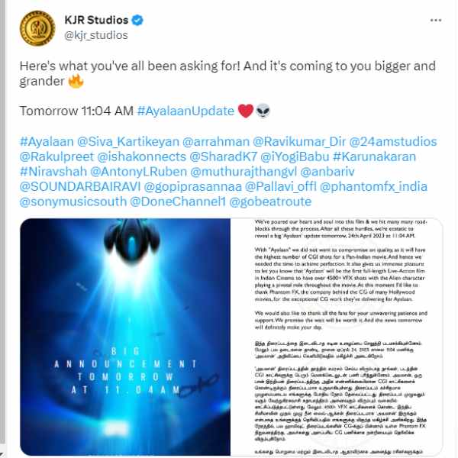
Task: Visit @Rakulpreet profile mention
Action: pos(56,156)
